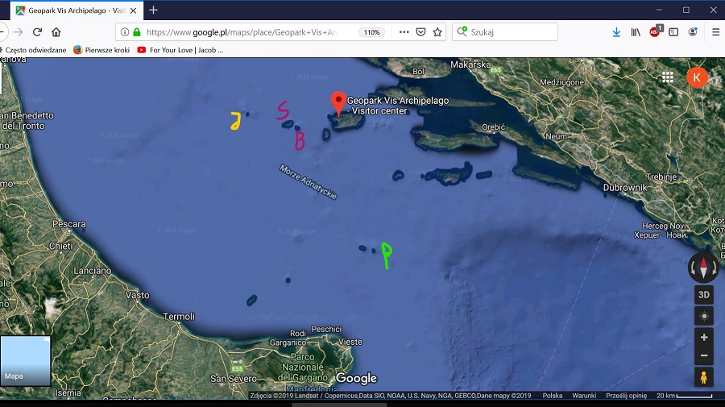The width and height of the screenshot is (725, 407).
Task: Open a new browser tab
Action: (x=153, y=10)
